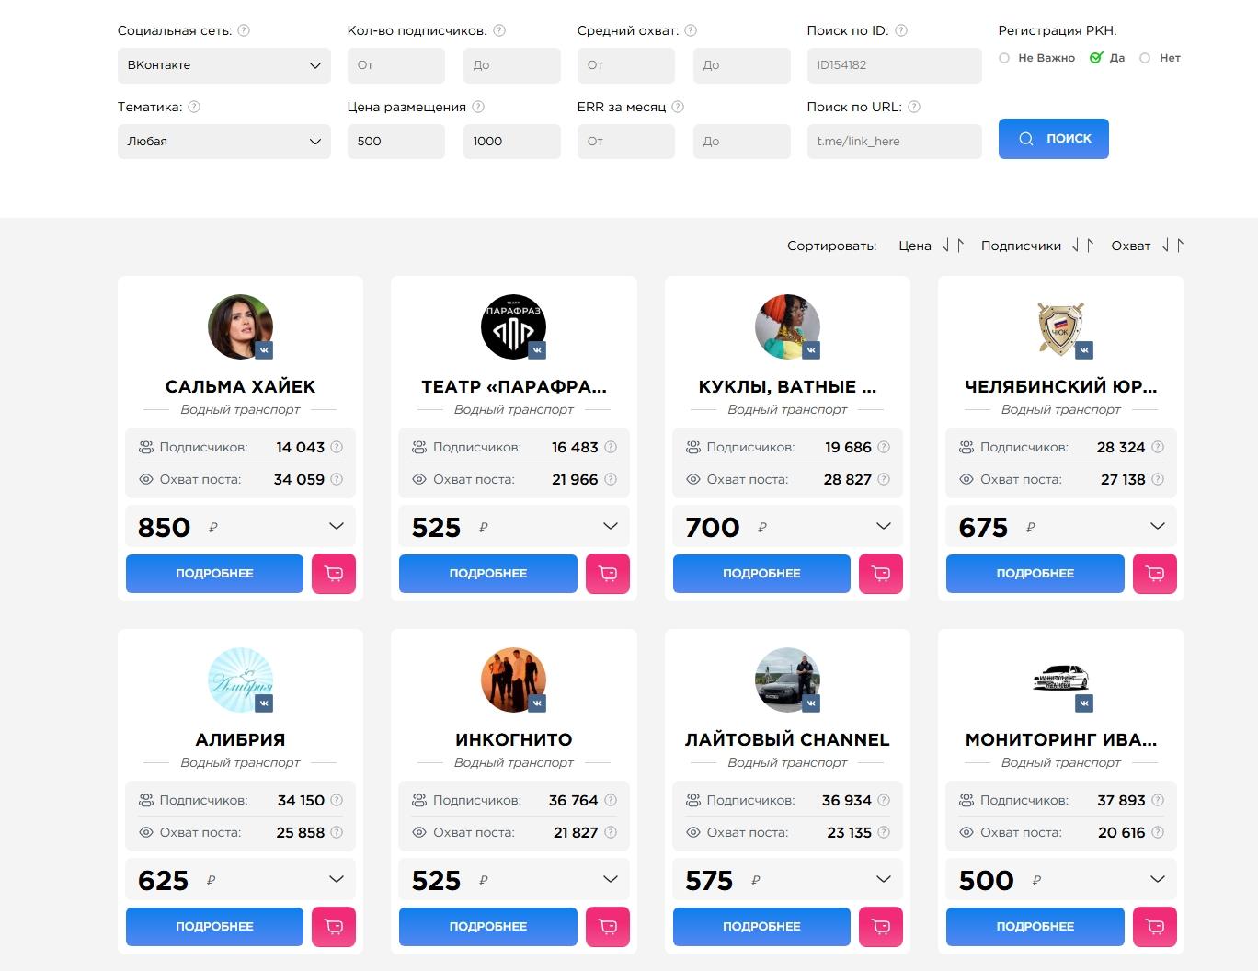Expand price options for Театр «Парафраз» card
1258x971 pixels.
pyautogui.click(x=610, y=526)
